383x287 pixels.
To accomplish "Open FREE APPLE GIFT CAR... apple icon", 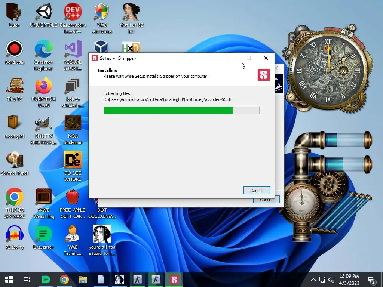I will 73,203.
